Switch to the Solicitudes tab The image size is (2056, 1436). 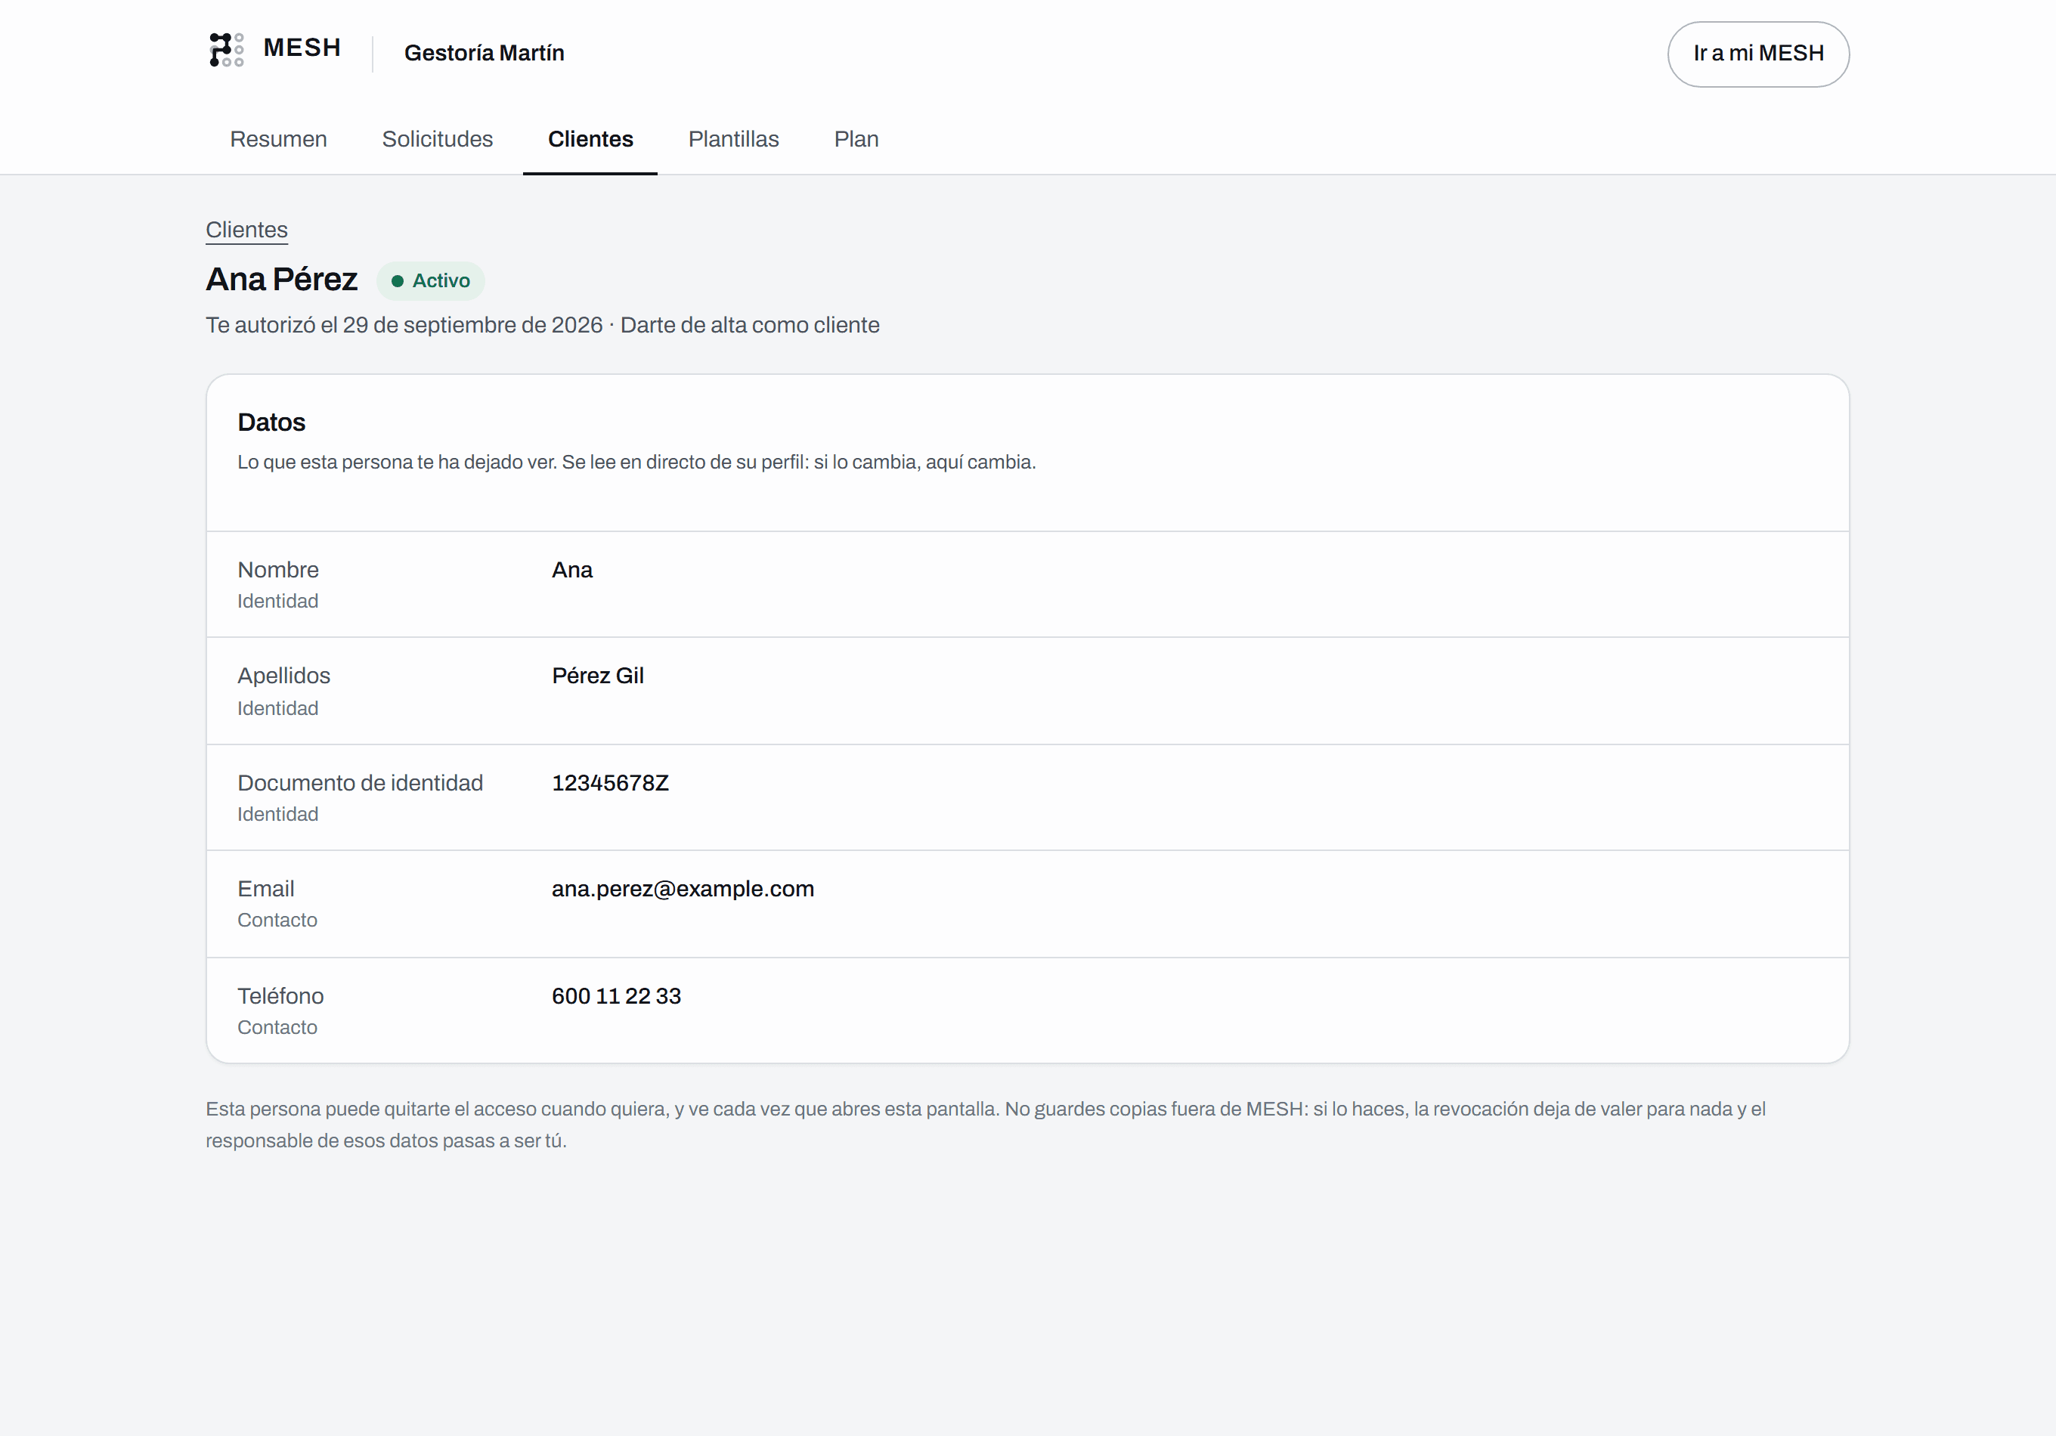437,139
